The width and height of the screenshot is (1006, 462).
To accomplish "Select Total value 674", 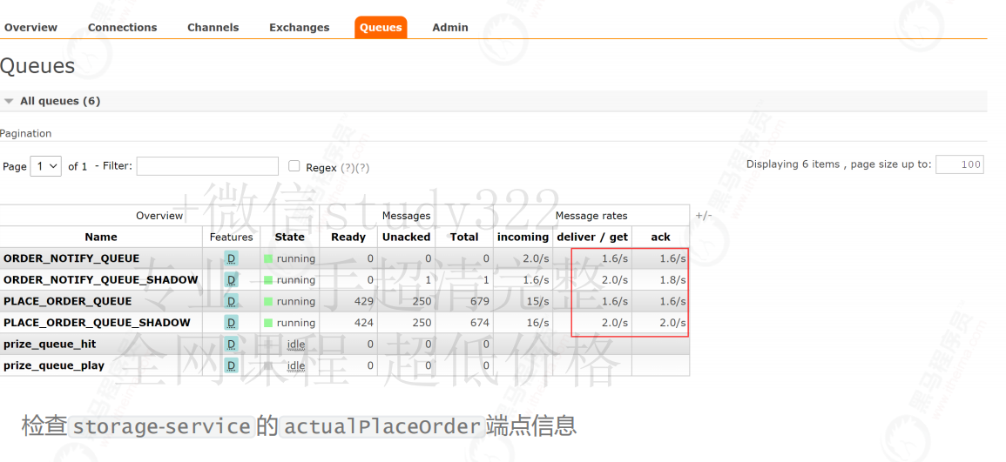I will 479,322.
